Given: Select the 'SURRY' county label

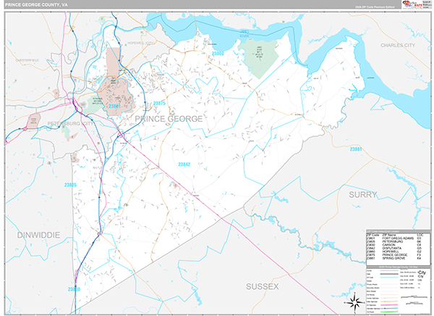Looking at the screenshot, I should click(x=363, y=195).
